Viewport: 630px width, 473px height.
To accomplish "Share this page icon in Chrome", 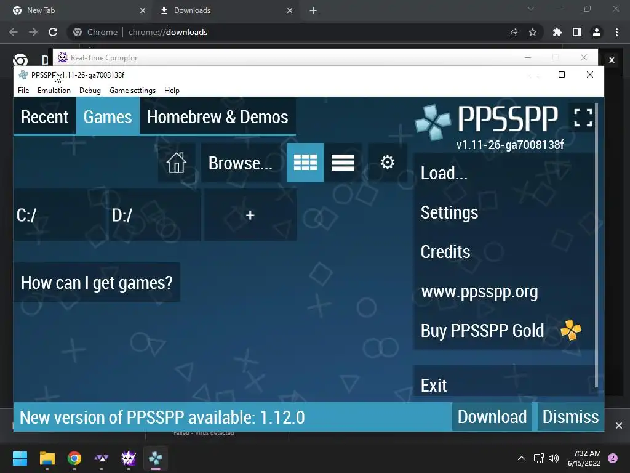I will click(513, 32).
